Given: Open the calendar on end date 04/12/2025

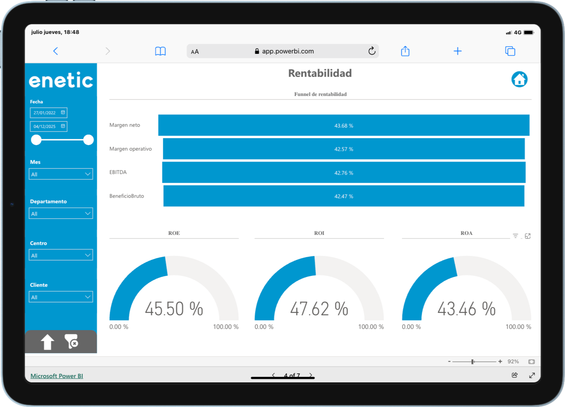Looking at the screenshot, I should click(63, 126).
